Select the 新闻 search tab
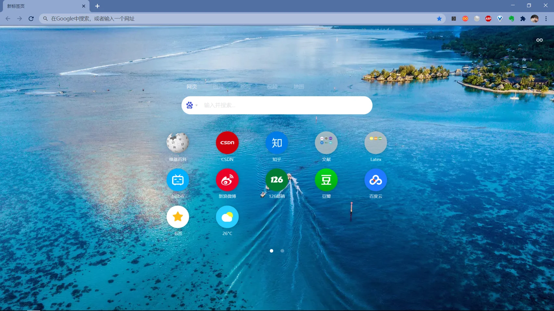Viewport: 554px width, 311px height. click(x=245, y=87)
